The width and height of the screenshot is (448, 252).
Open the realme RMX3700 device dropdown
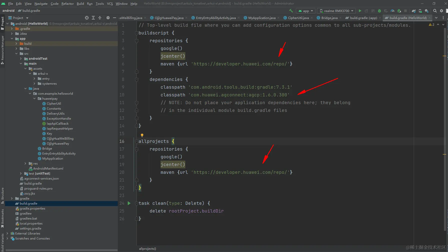point(336,11)
